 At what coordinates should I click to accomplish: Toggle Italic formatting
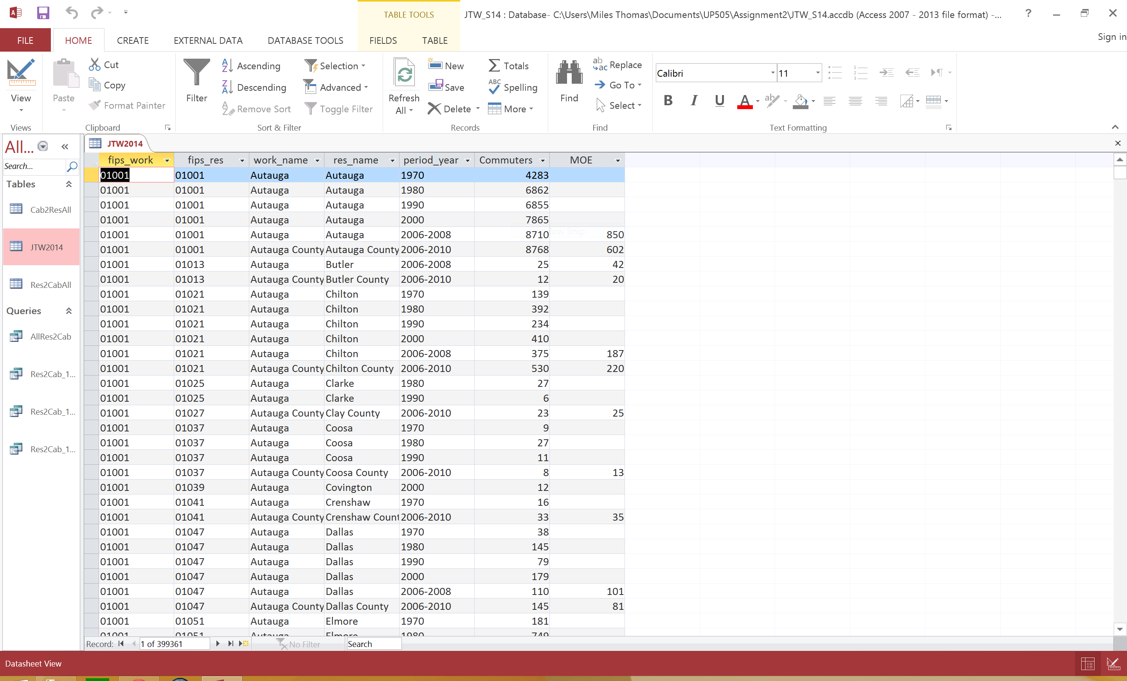coord(694,101)
